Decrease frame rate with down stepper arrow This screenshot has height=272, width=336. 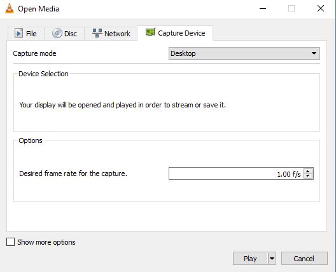(308, 176)
